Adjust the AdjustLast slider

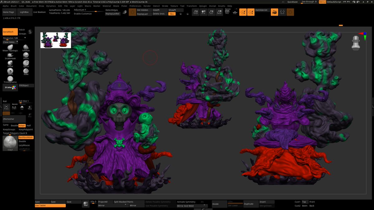89,10
